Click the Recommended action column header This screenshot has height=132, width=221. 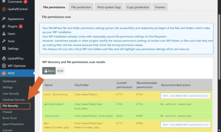176,85
